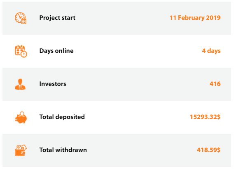This screenshot has height=169, width=234.
Task: Click the Days online row background
Action: pyautogui.click(x=117, y=51)
